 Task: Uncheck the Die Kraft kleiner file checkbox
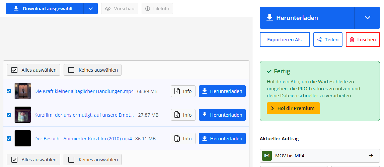tap(9, 91)
